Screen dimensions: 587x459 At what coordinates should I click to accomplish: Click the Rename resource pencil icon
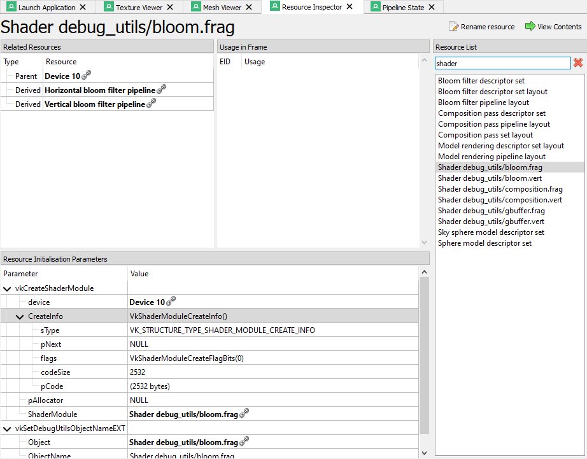[x=453, y=27]
